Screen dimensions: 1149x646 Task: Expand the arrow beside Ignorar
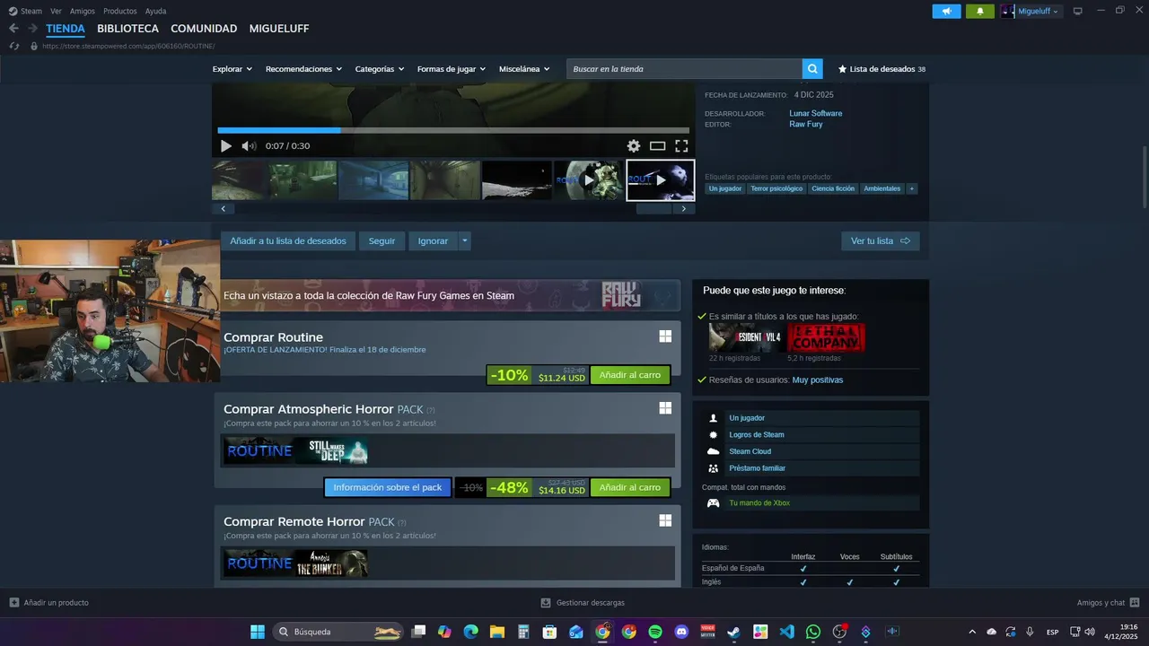(464, 240)
